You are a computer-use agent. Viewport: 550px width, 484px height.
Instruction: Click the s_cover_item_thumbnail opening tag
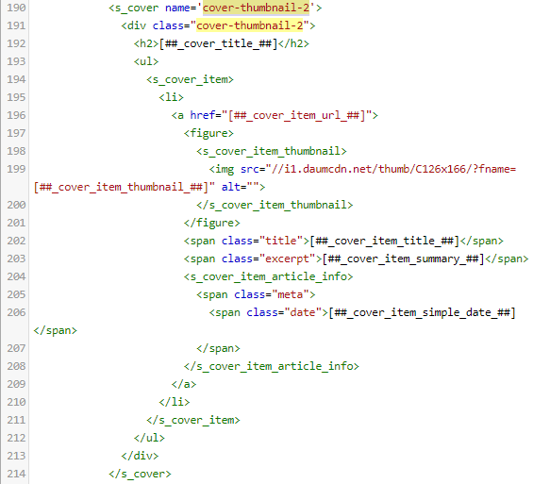pos(271,151)
